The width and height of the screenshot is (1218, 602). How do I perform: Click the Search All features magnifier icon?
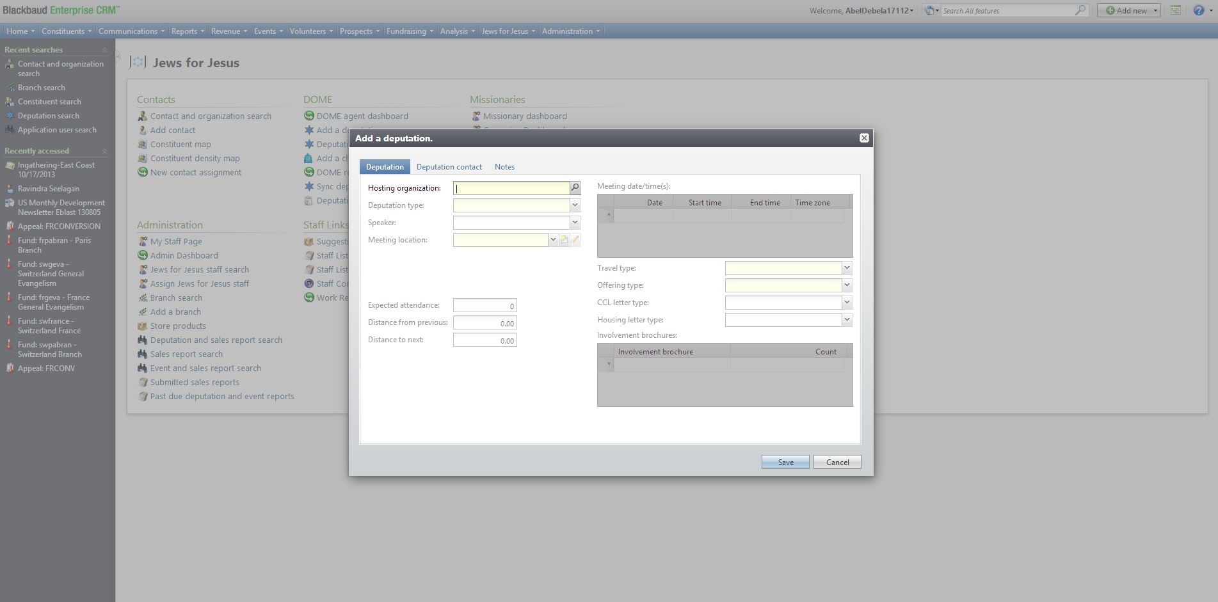click(x=1080, y=10)
